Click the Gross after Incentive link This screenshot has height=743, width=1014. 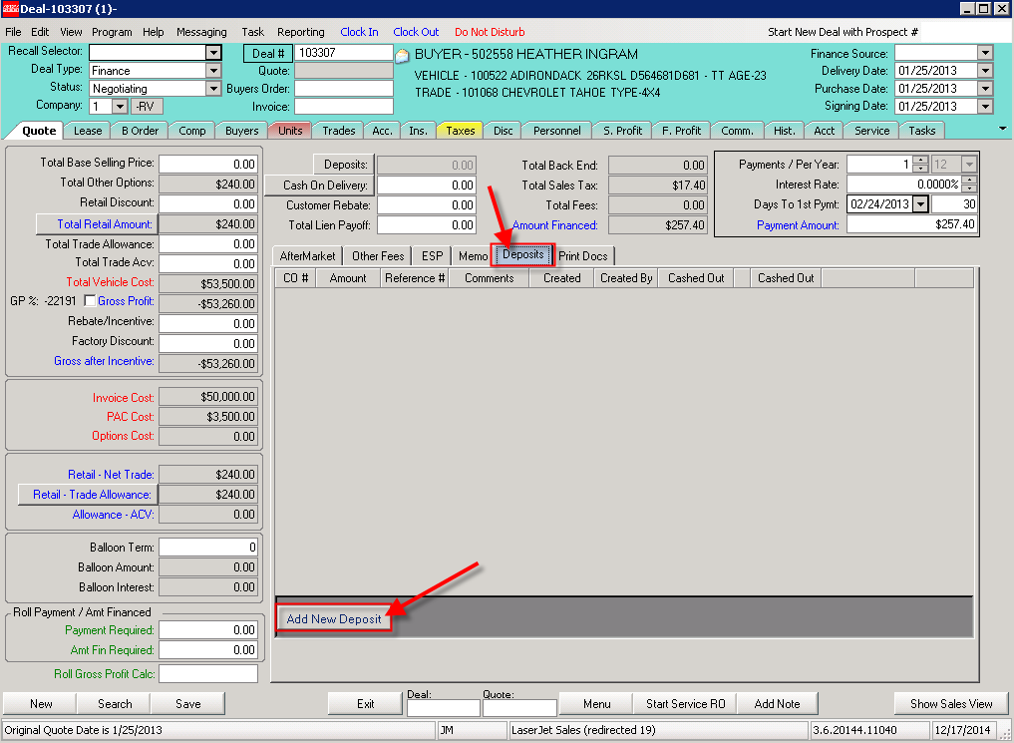click(x=104, y=361)
